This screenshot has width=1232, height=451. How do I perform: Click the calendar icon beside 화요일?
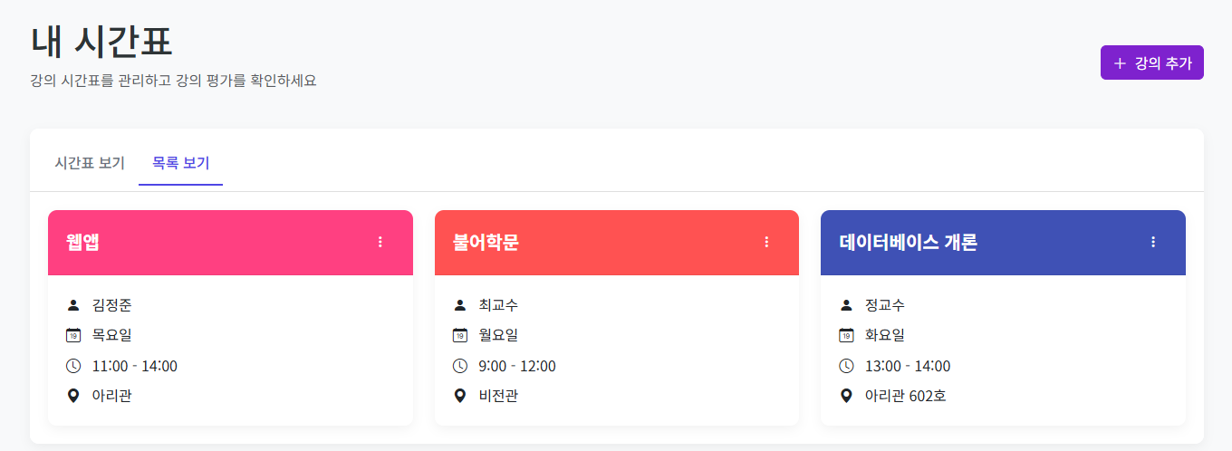[846, 335]
